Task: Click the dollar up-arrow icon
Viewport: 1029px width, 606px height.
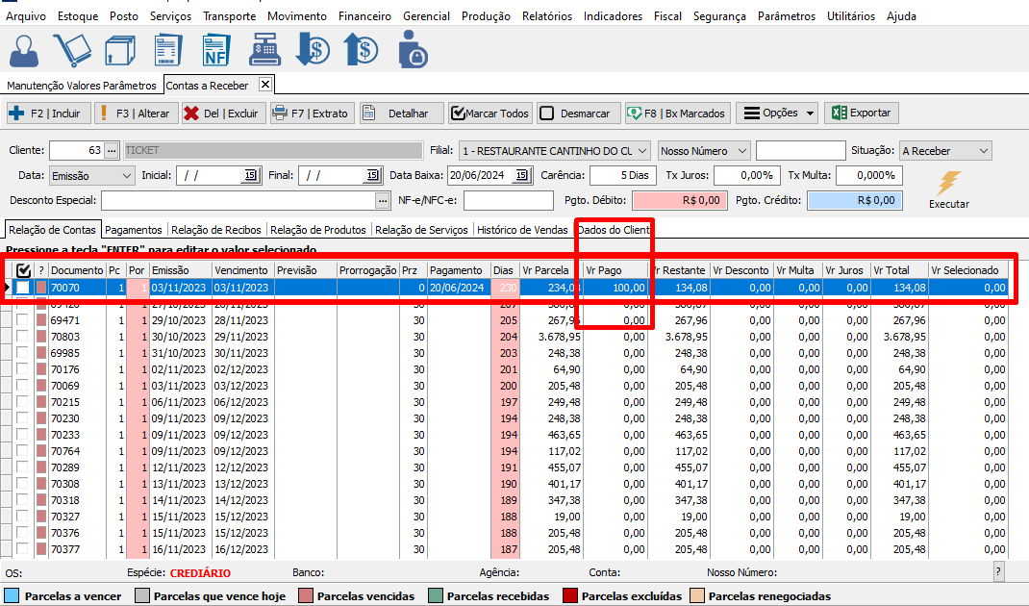Action: [x=362, y=50]
